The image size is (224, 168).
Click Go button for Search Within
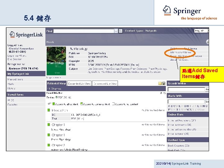click(207, 89)
